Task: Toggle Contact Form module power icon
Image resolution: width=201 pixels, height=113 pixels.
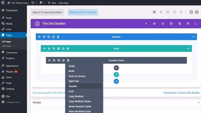Action: tap(64, 60)
